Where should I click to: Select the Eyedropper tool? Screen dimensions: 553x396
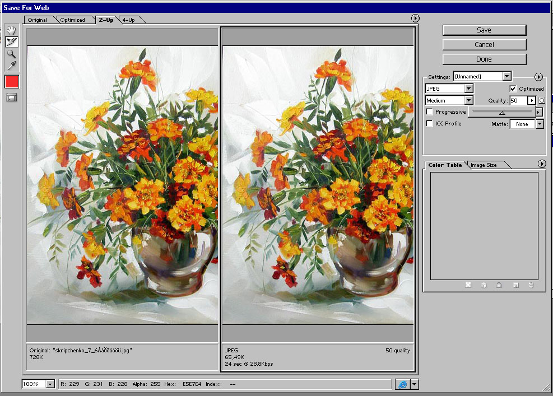(x=11, y=66)
